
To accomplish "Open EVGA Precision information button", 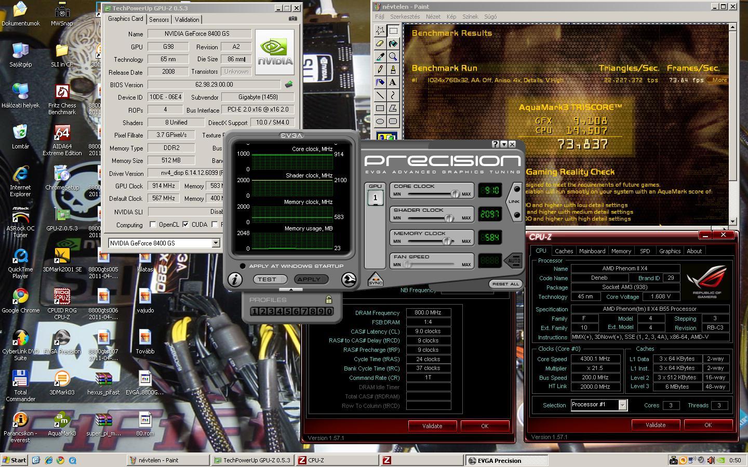I will coord(235,279).
